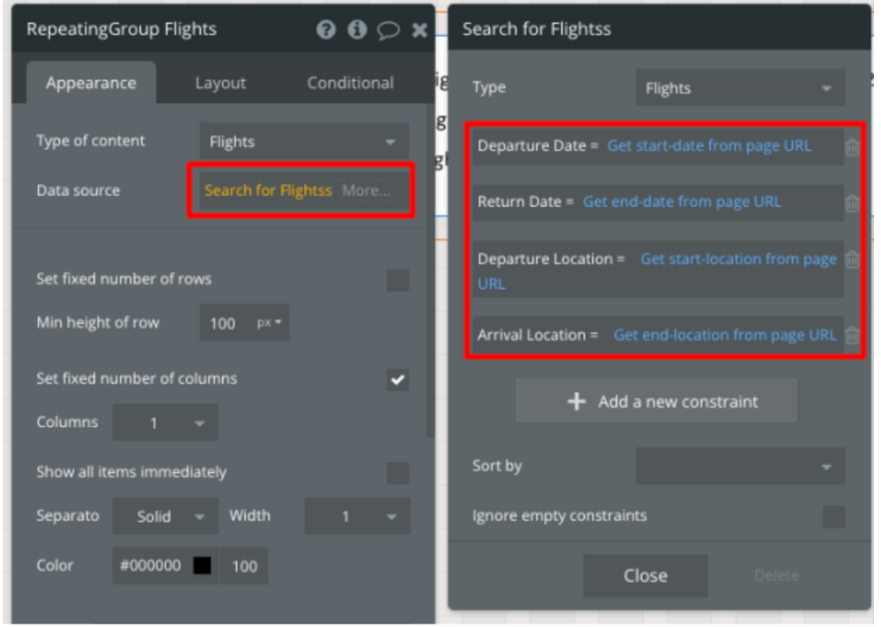Pick the black separator color swatch
Viewport: 881px width, 627px height.
(203, 566)
